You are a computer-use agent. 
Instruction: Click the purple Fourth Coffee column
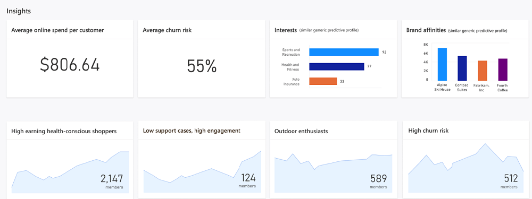click(503, 70)
